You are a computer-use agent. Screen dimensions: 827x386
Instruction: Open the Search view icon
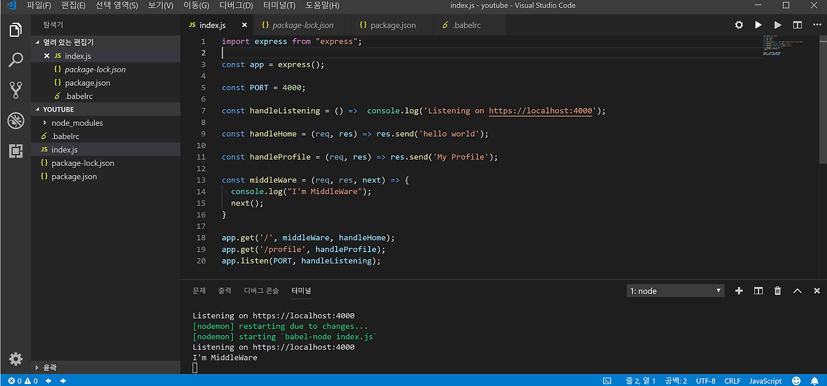(x=16, y=60)
